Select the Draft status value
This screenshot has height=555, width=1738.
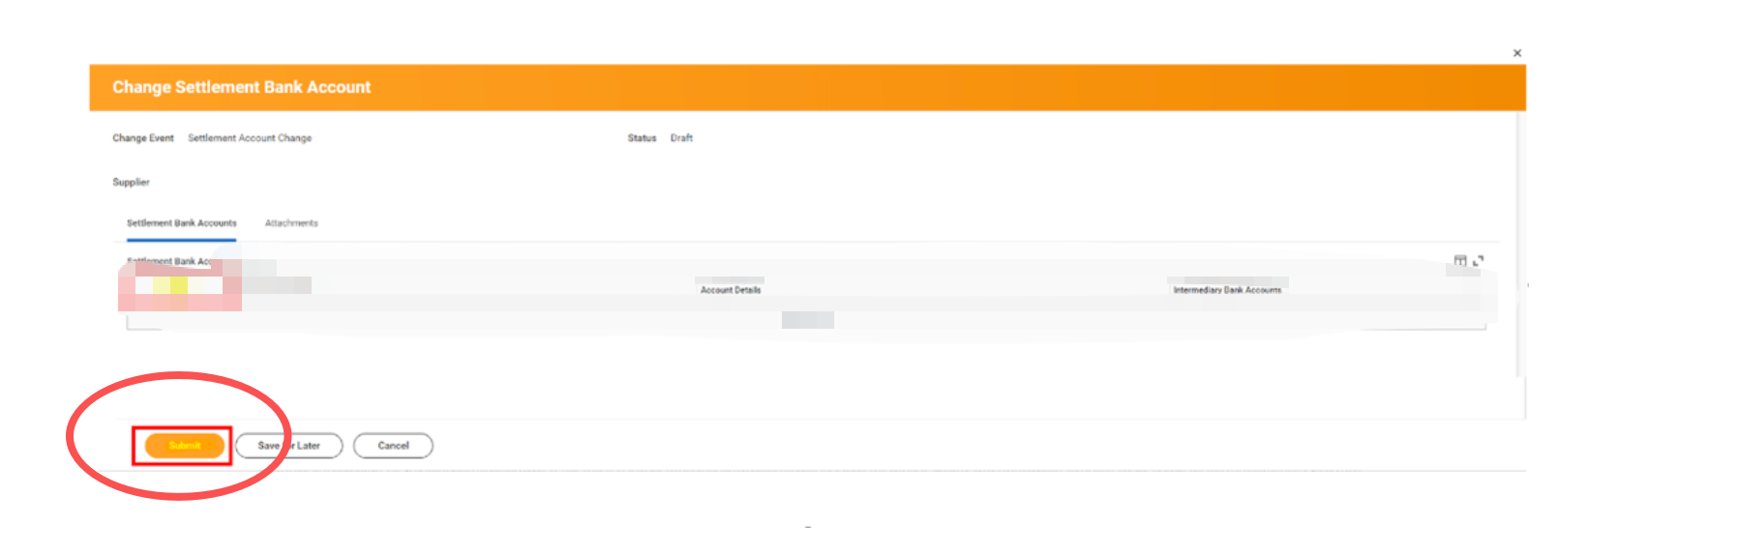click(x=681, y=138)
